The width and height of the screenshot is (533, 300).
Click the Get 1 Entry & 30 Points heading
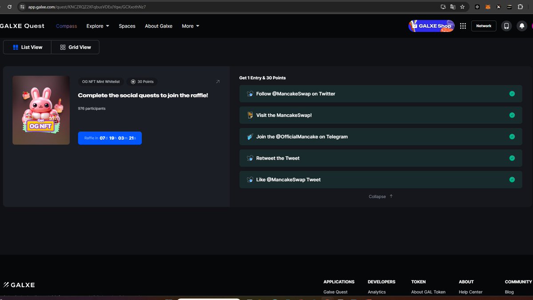(x=263, y=78)
